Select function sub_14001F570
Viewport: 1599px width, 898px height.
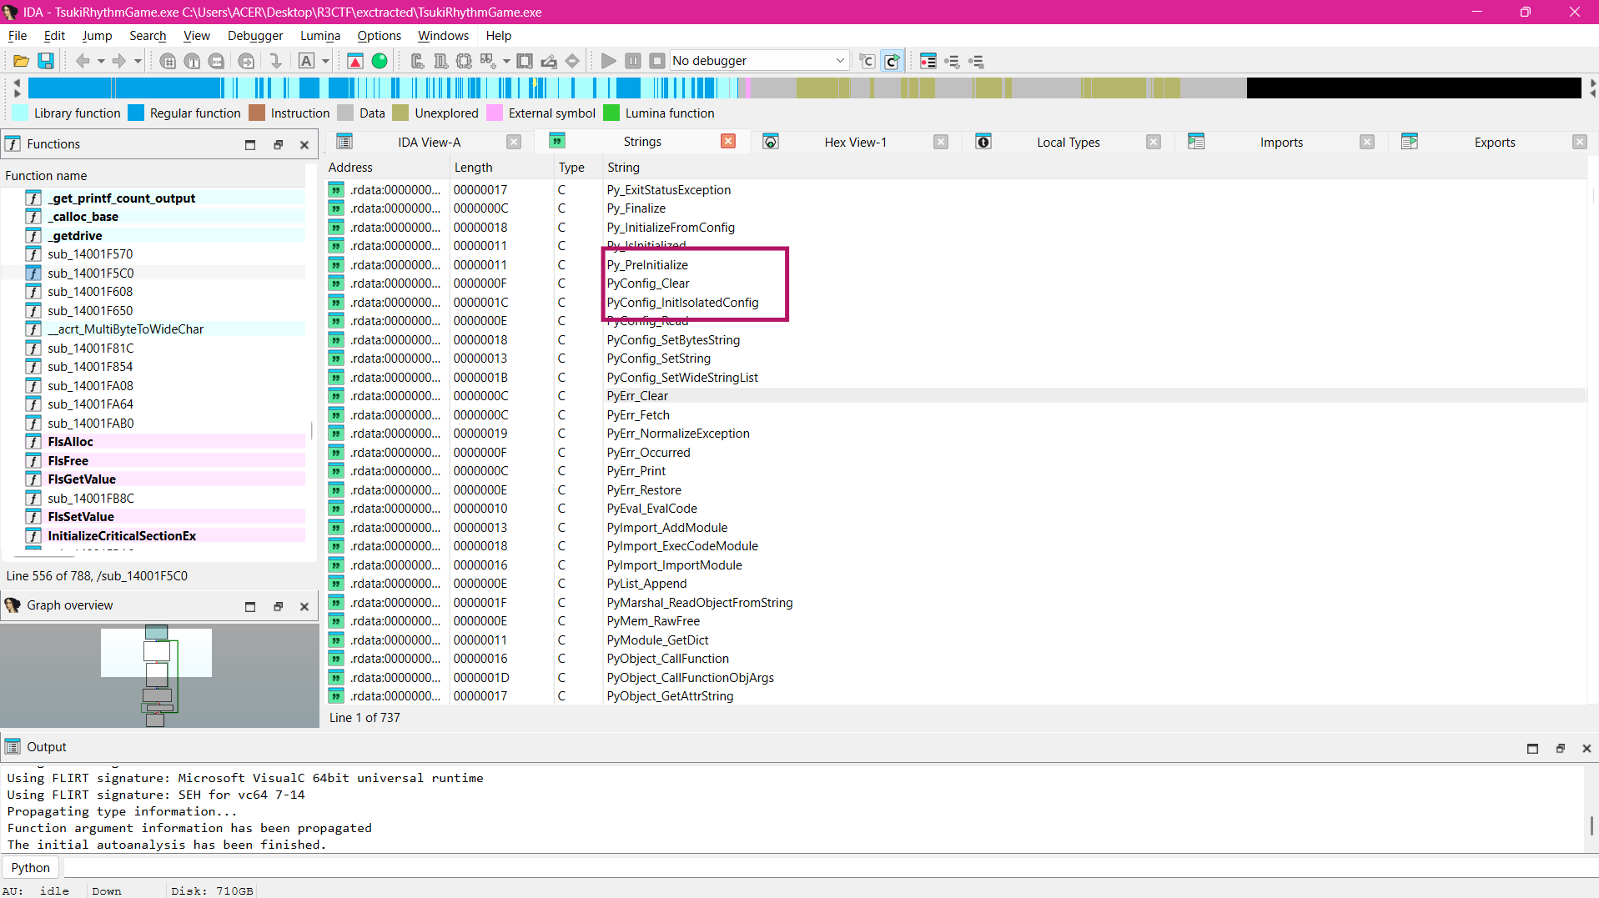90,254
